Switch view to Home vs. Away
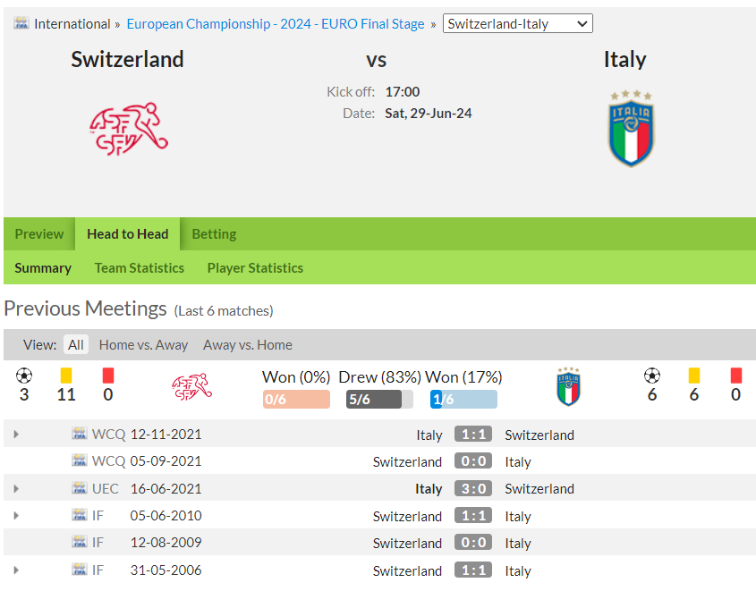Image resolution: width=756 pixels, height=608 pixels. [143, 345]
